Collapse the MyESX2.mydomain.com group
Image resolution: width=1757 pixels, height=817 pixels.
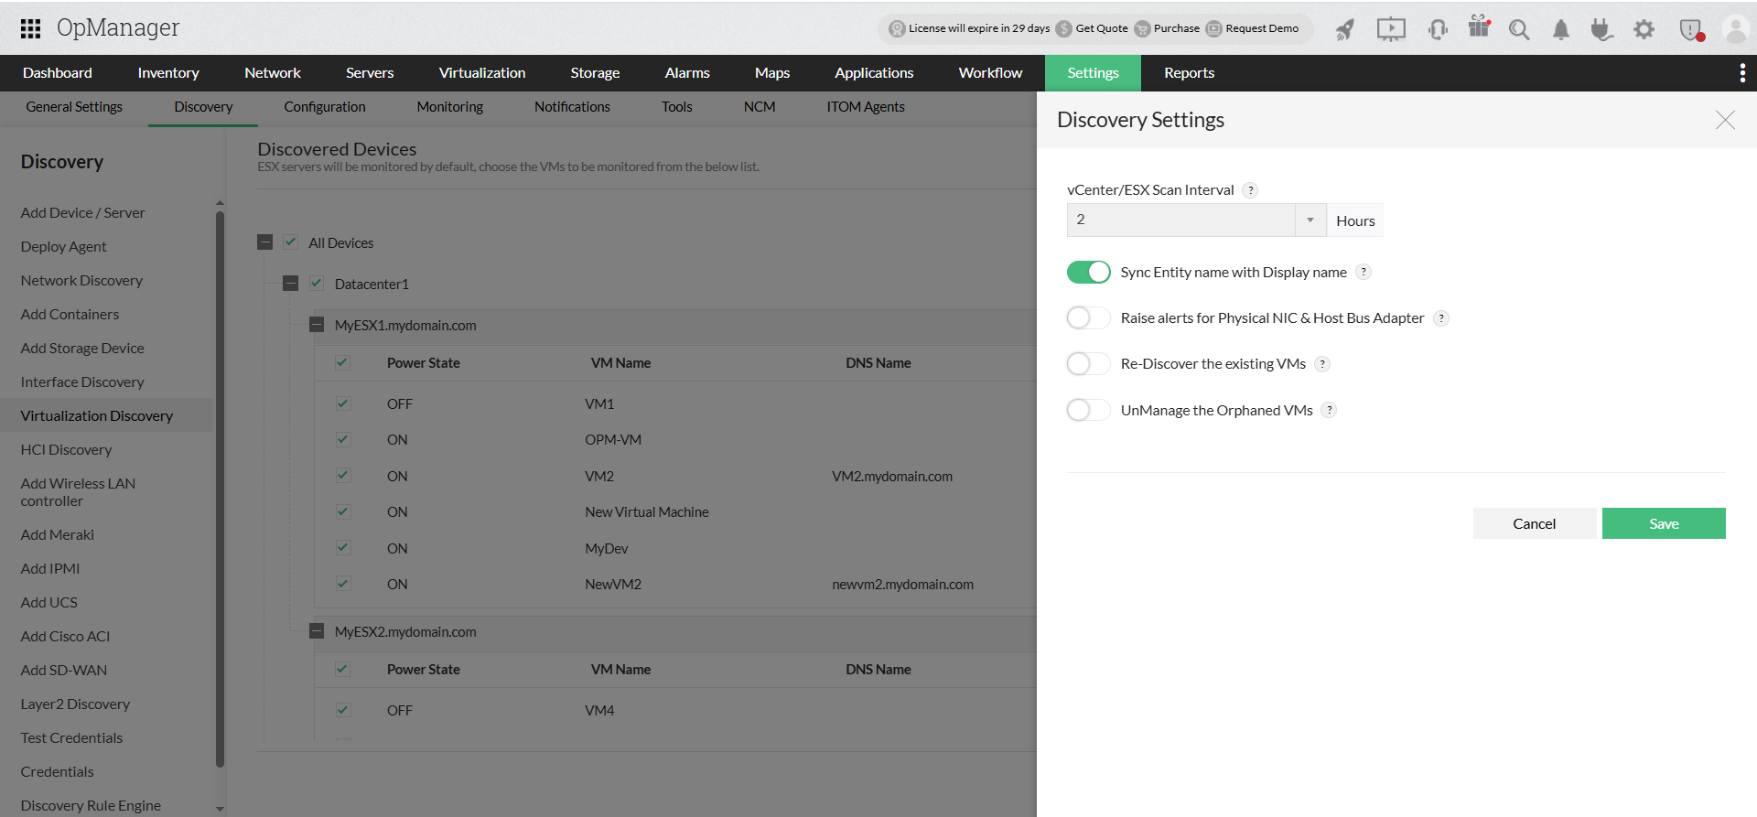(x=317, y=631)
